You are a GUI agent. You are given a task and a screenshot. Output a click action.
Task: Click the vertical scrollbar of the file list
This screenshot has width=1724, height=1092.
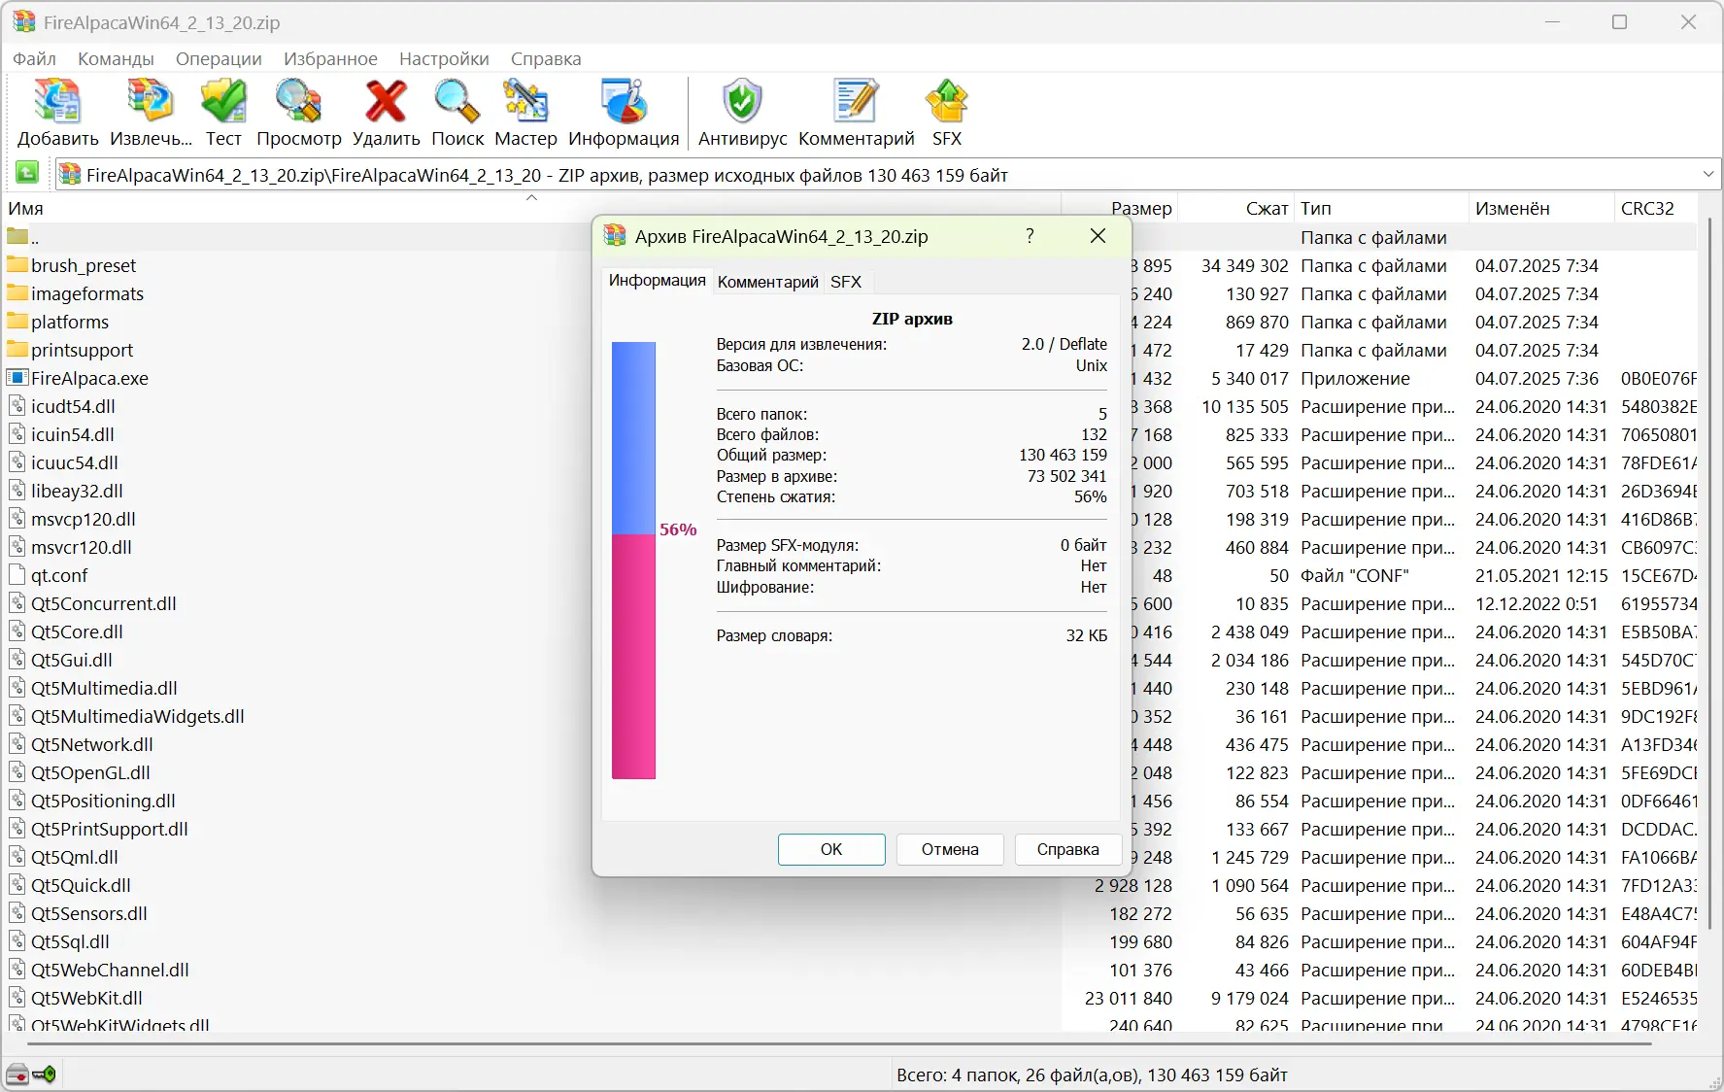point(1709,573)
